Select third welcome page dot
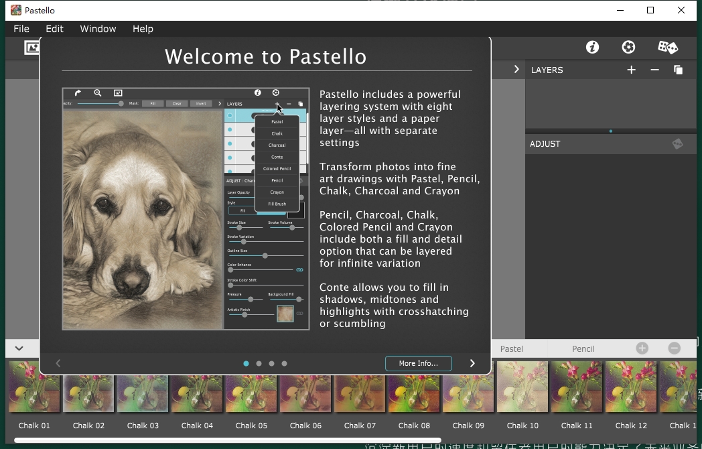The height and width of the screenshot is (449, 702). tap(271, 363)
